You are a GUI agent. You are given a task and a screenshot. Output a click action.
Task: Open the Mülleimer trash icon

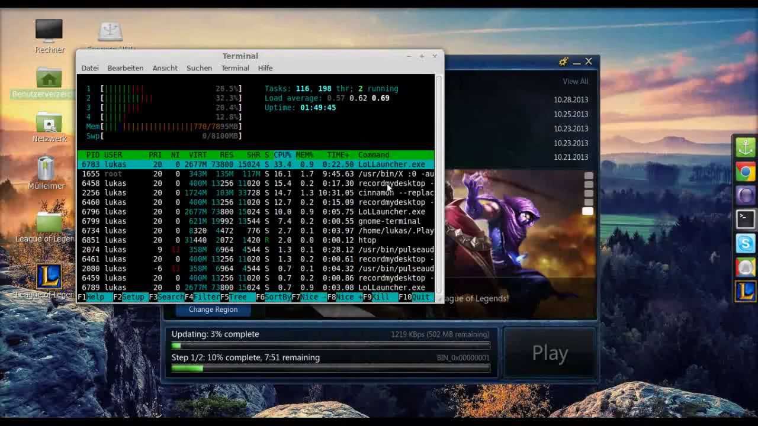tap(46, 168)
